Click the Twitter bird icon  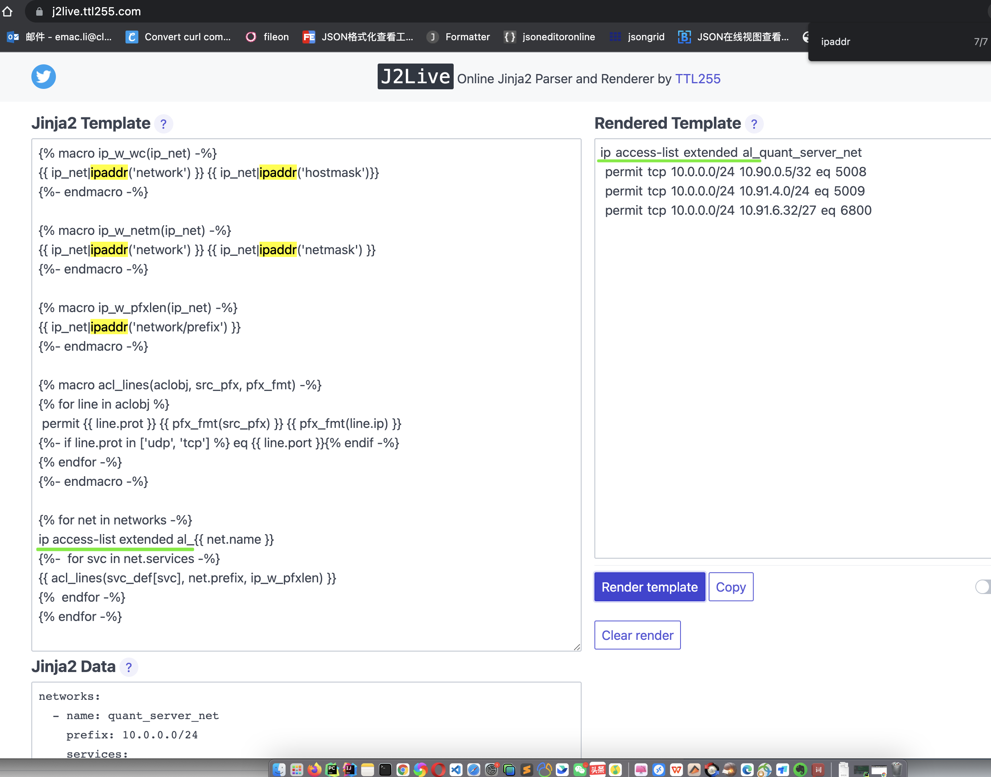click(44, 76)
